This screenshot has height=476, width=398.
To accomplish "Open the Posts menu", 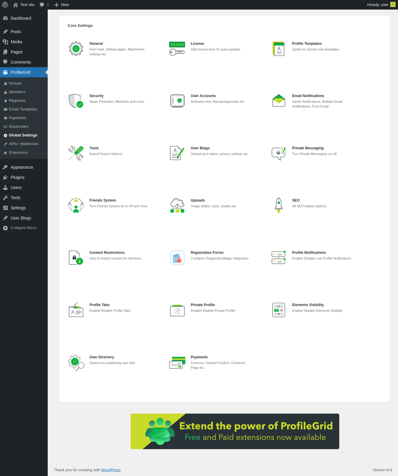I will click(24, 32).
